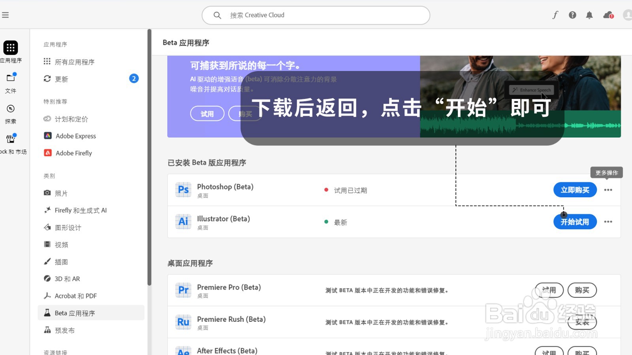632x355 pixels.
Task: Open the hamburger menu icon
Action: (x=5, y=15)
